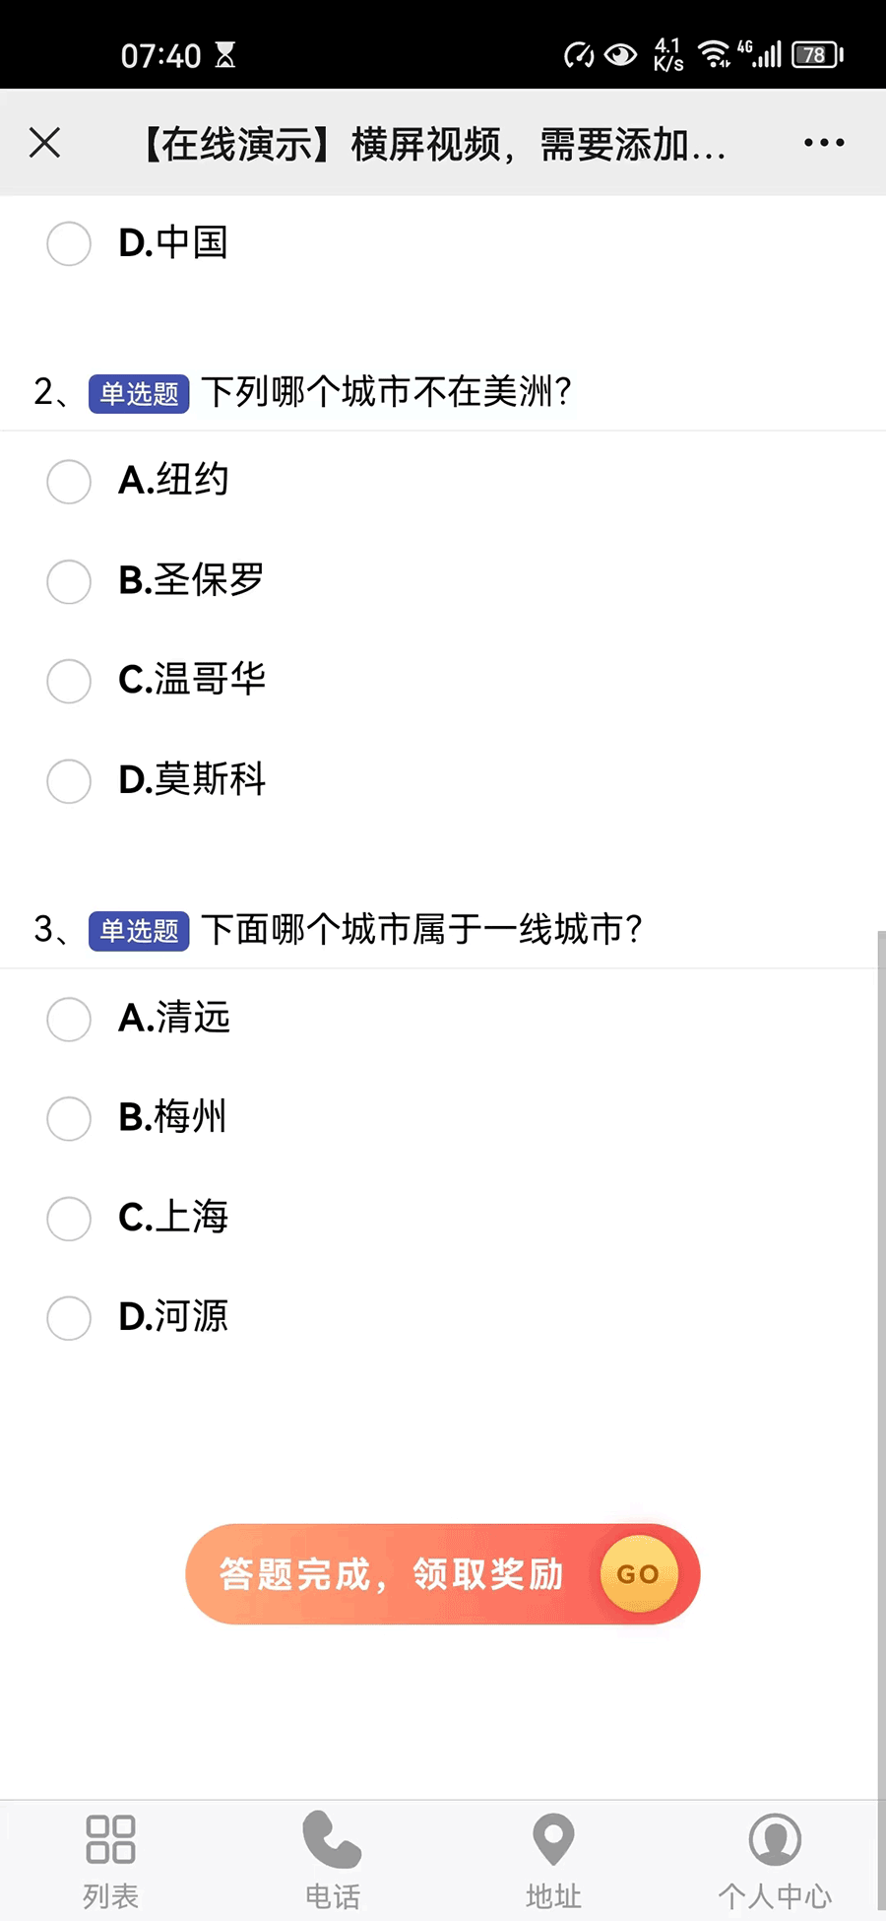This screenshot has height=1921, width=886.
Task: Choose answer A.纽约
Action: pos(69,482)
